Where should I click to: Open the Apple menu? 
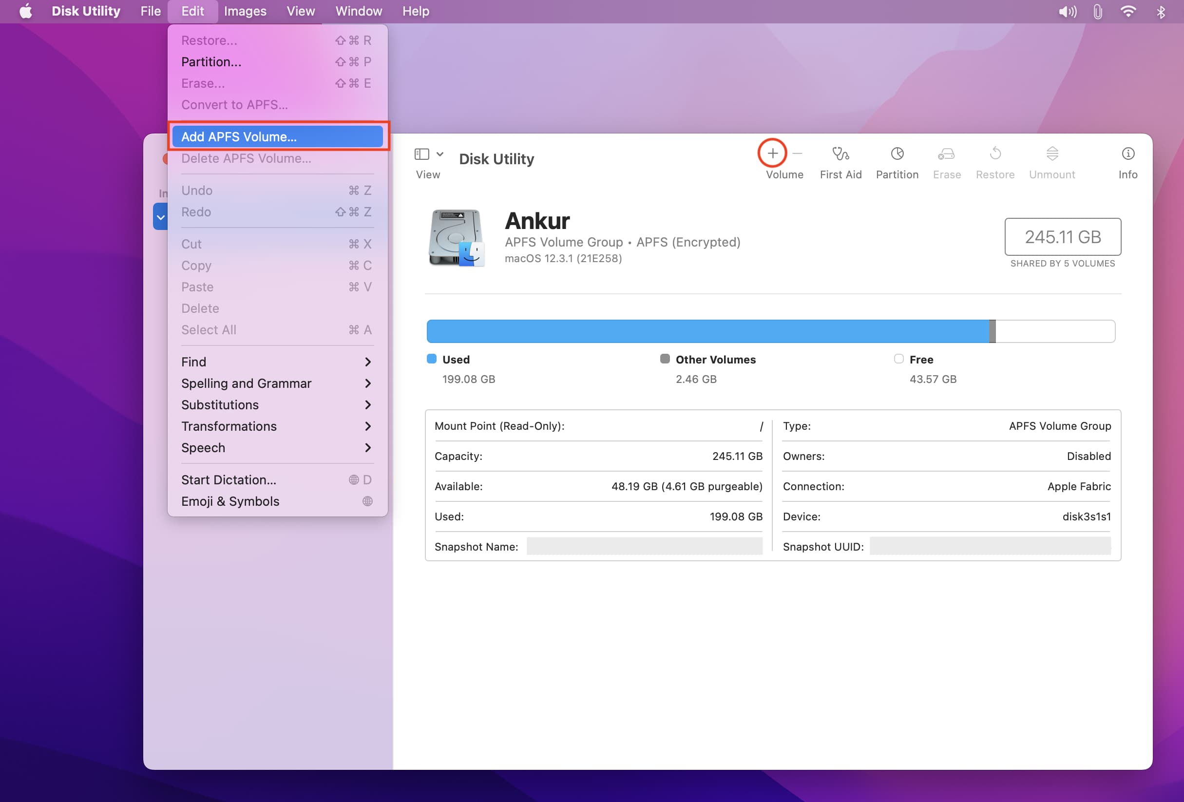coord(25,11)
